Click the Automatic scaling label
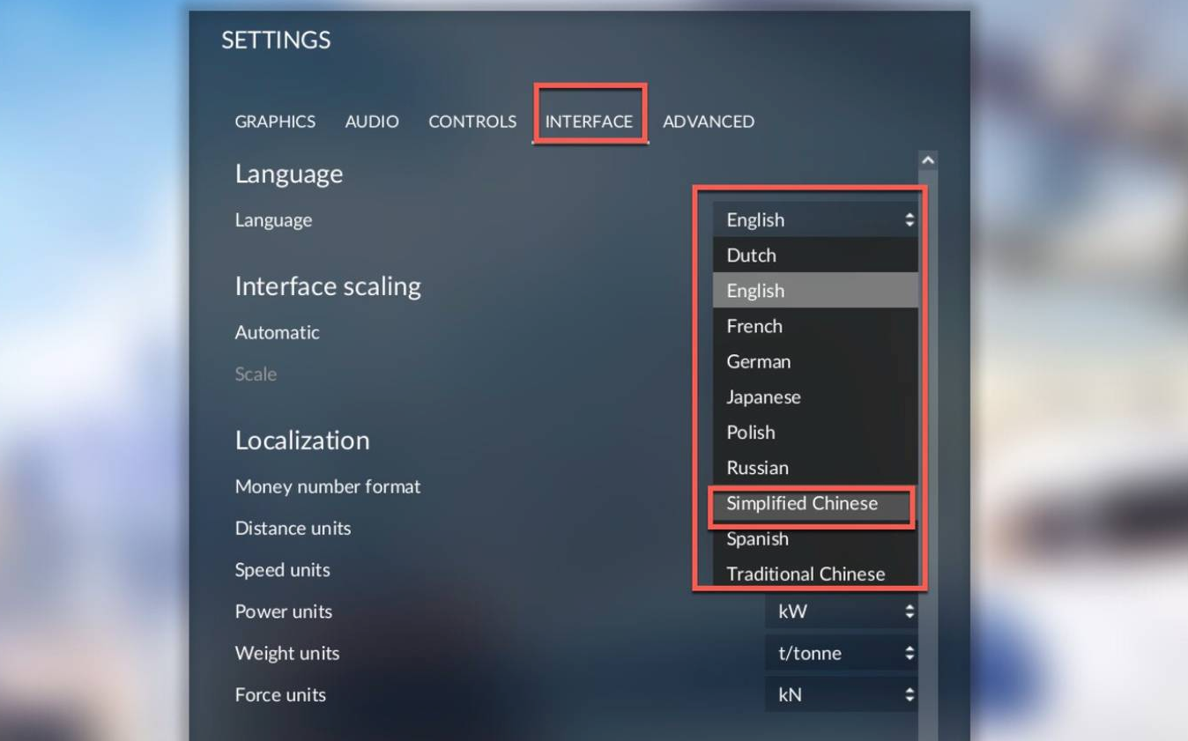Viewport: 1188px width, 741px height. [277, 332]
